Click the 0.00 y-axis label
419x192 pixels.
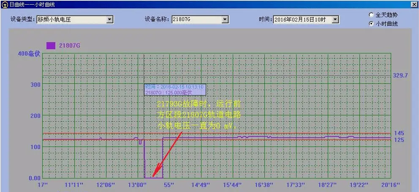[x=35, y=178]
